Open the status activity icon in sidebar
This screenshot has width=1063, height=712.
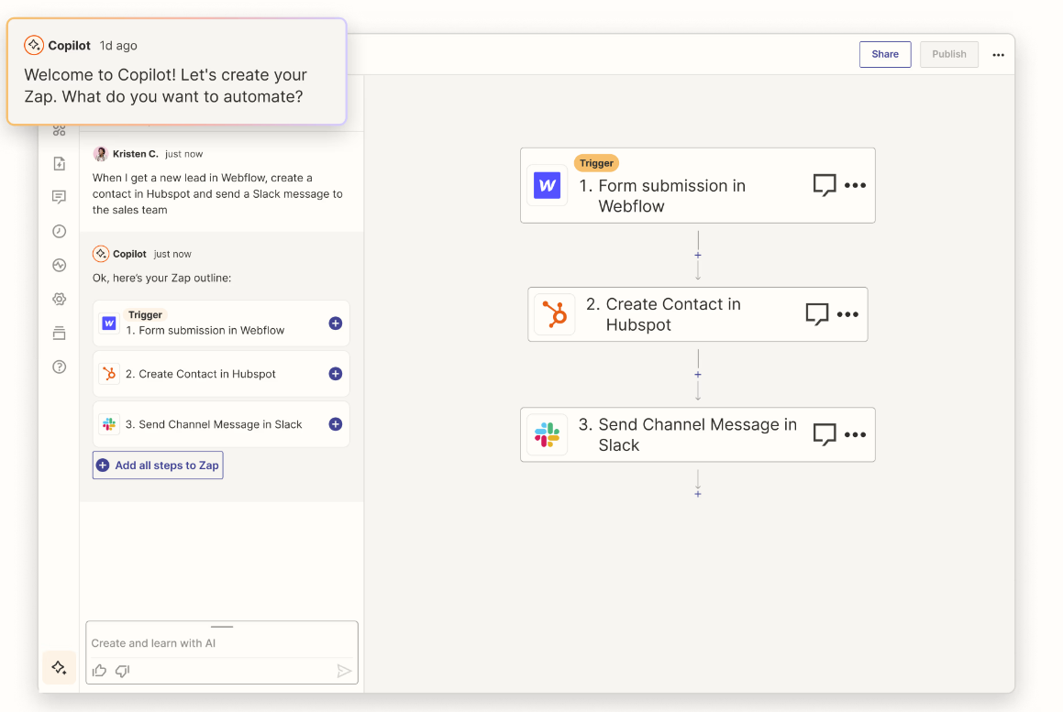tap(59, 265)
